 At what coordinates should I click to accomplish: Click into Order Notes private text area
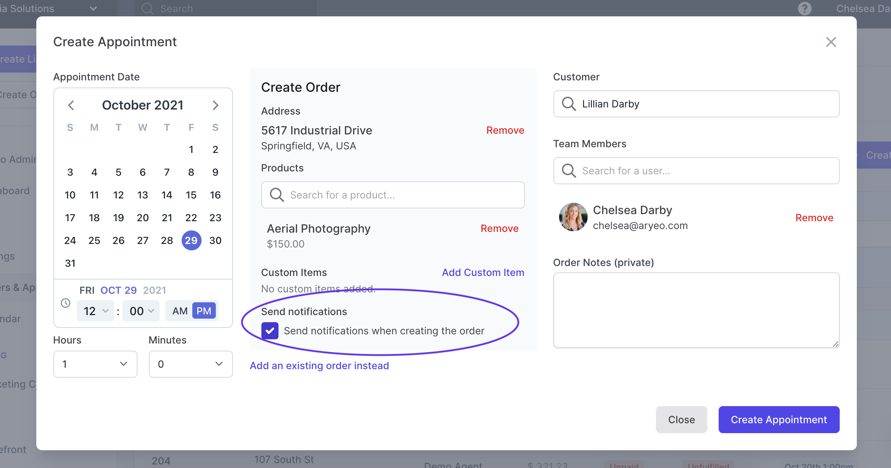(x=697, y=310)
